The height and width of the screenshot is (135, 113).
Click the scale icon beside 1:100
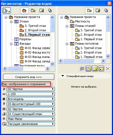click(x=4, y=94)
